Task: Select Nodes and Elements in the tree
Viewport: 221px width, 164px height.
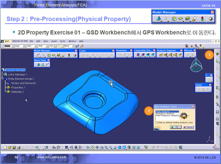Action: (x=23, y=83)
